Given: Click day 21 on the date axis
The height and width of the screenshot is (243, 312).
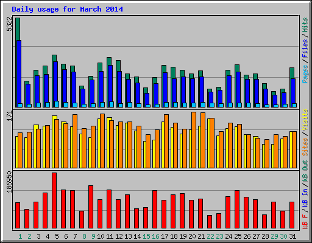Looking at the screenshot, I should 201,236.
